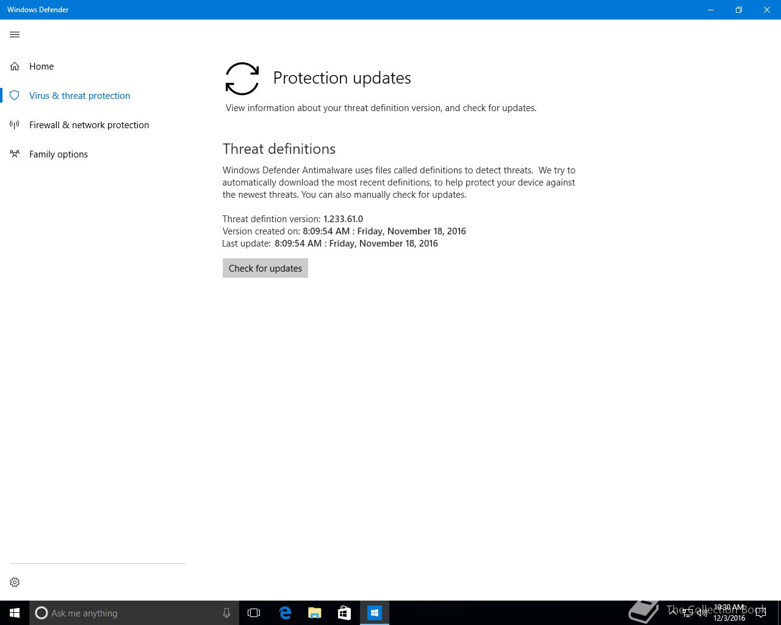Open the Windows Start menu

(x=15, y=613)
